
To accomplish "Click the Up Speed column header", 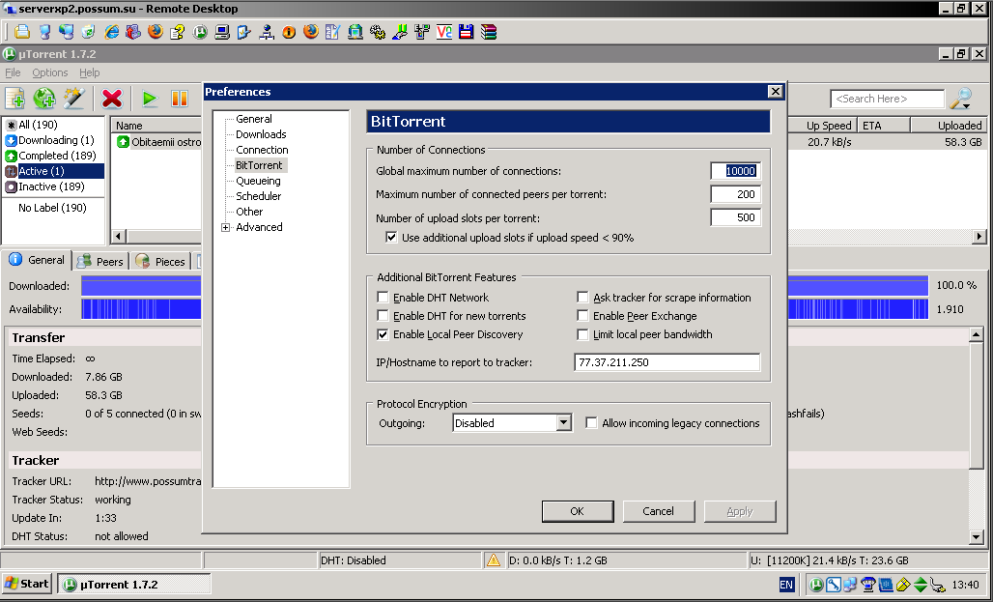I will (823, 126).
